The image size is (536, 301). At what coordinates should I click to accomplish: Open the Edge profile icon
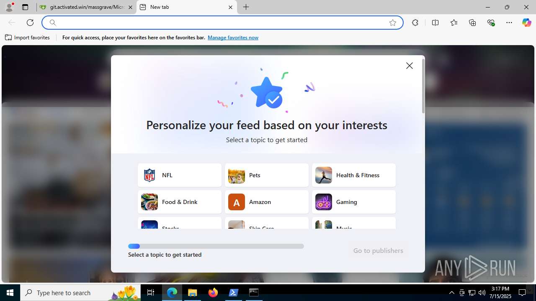tap(9, 7)
